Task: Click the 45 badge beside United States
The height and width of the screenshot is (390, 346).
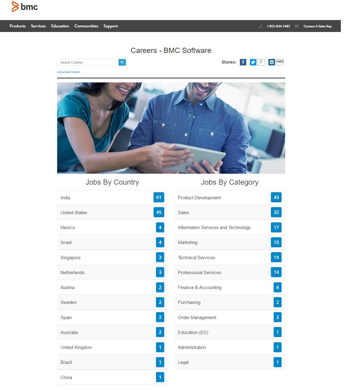Action: [159, 212]
